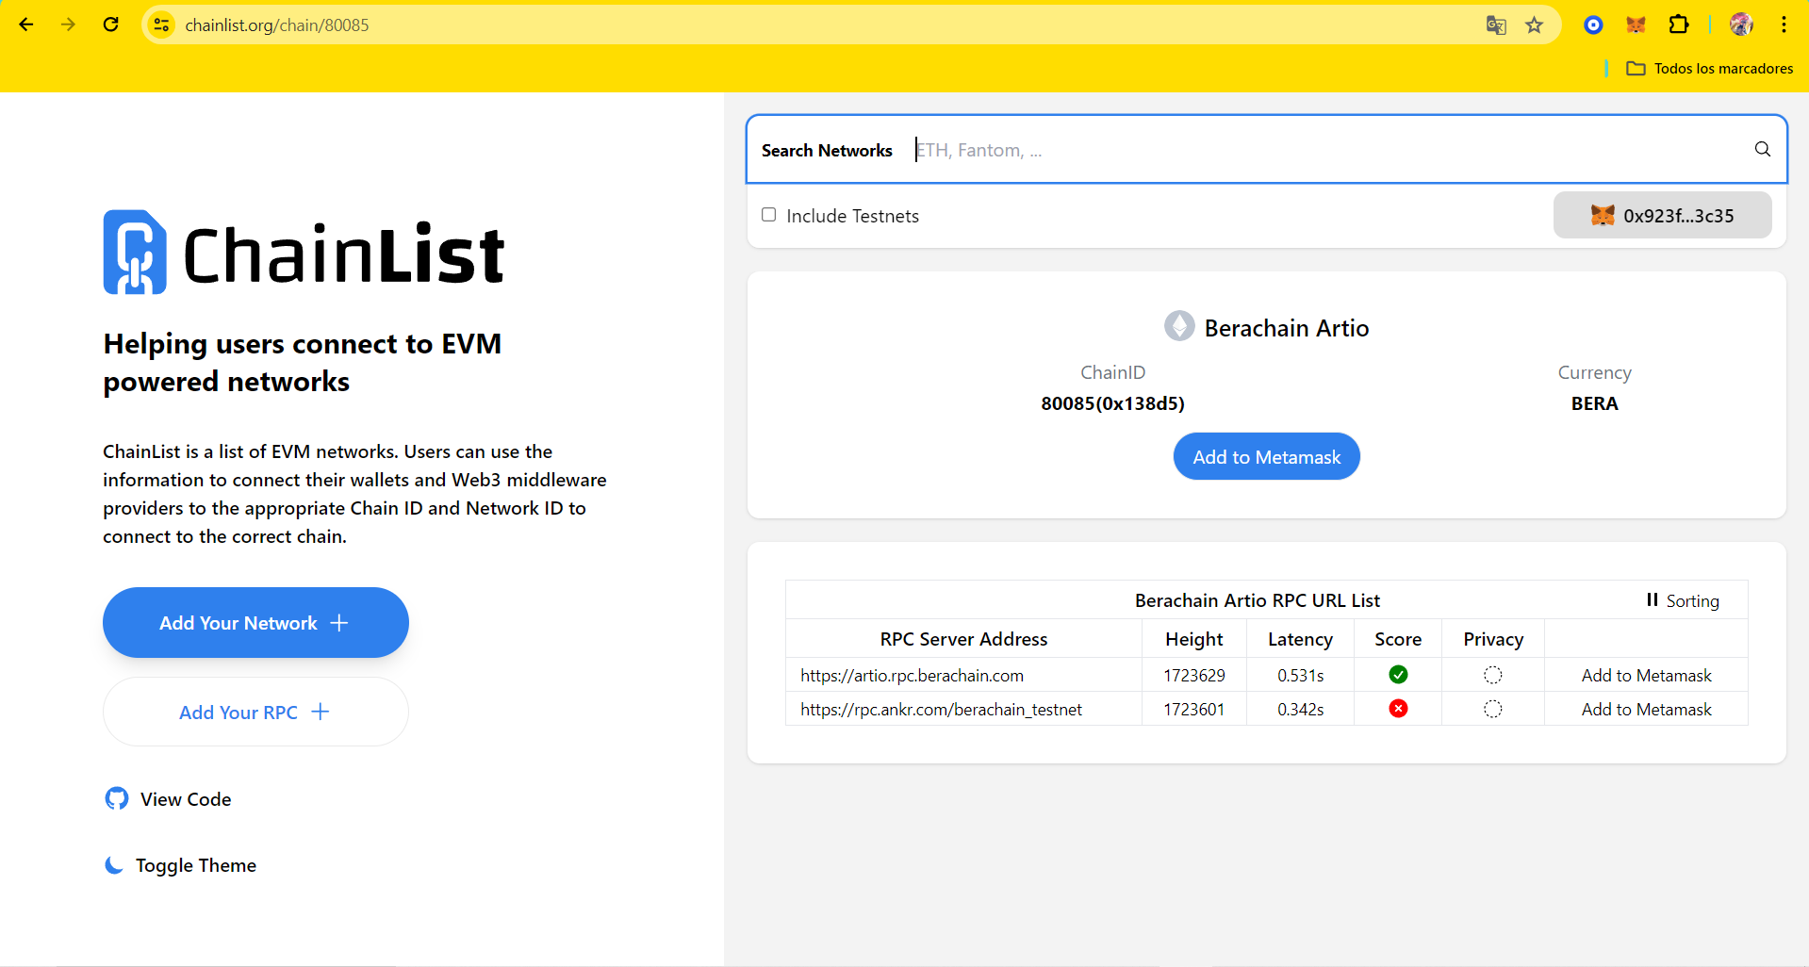The image size is (1809, 967).
Task: Click the Privacy column header
Action: (1493, 639)
